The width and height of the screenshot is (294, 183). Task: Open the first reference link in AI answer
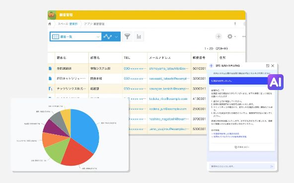226,134
